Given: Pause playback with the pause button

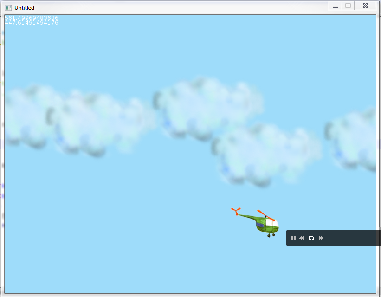Looking at the screenshot, I should click(x=293, y=238).
